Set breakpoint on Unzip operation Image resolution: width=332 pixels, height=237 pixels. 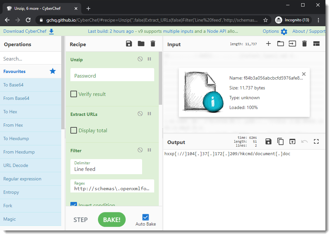tap(149, 59)
